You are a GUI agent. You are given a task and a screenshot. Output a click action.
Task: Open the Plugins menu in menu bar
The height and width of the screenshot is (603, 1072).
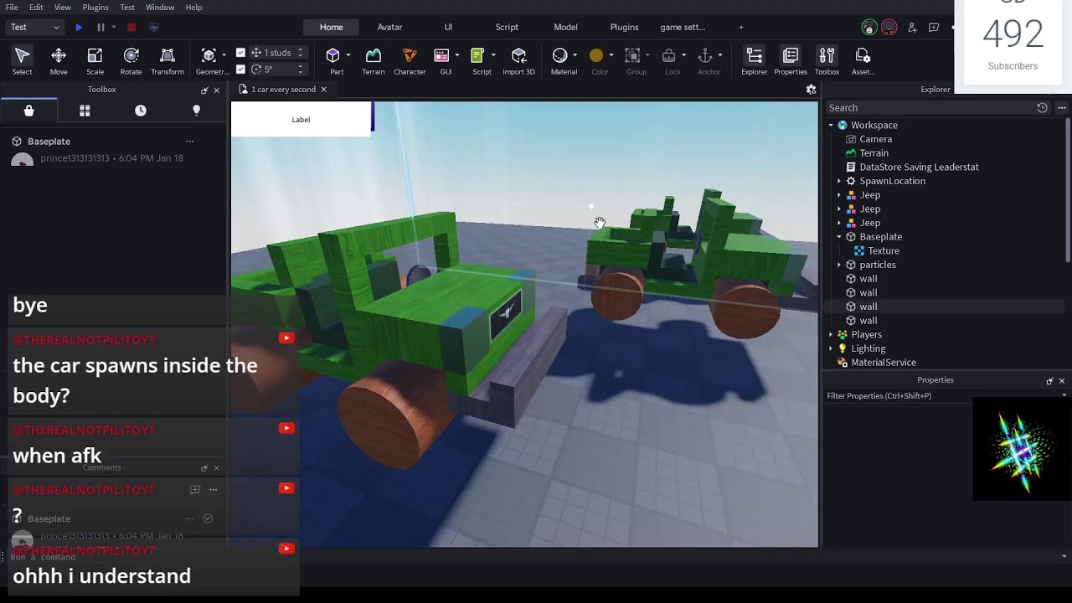pyautogui.click(x=95, y=8)
